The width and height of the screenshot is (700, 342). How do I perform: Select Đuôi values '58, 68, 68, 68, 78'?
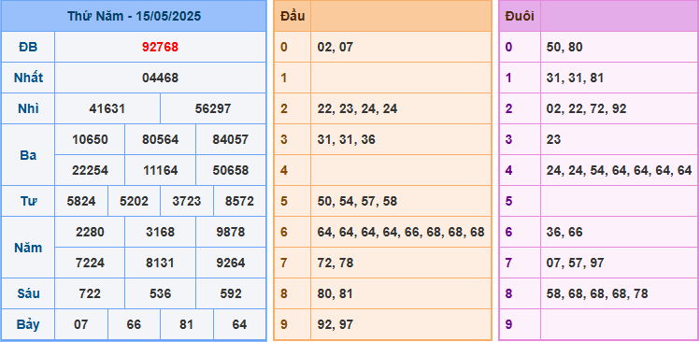coord(597,293)
